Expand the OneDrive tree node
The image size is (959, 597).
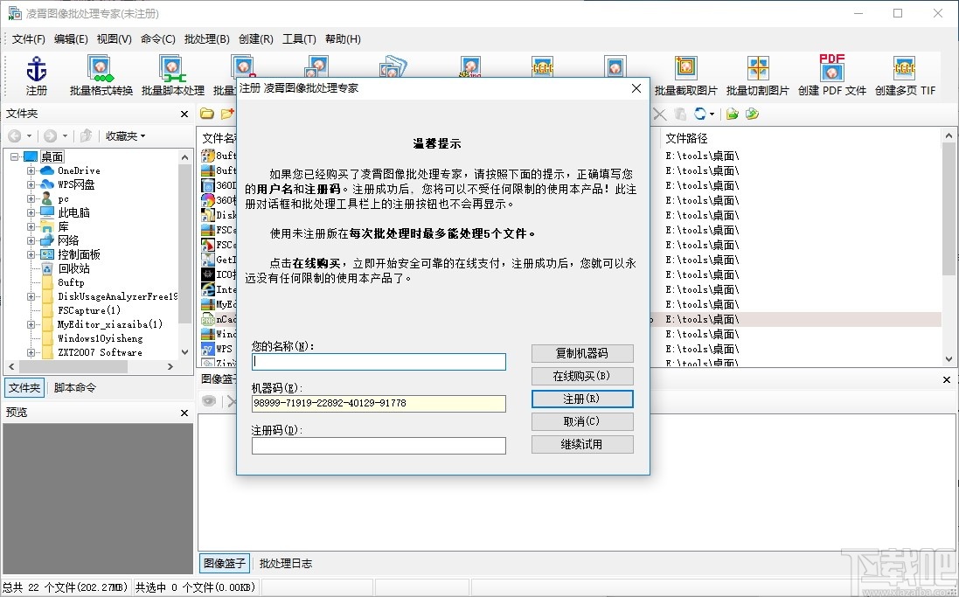click(x=31, y=170)
